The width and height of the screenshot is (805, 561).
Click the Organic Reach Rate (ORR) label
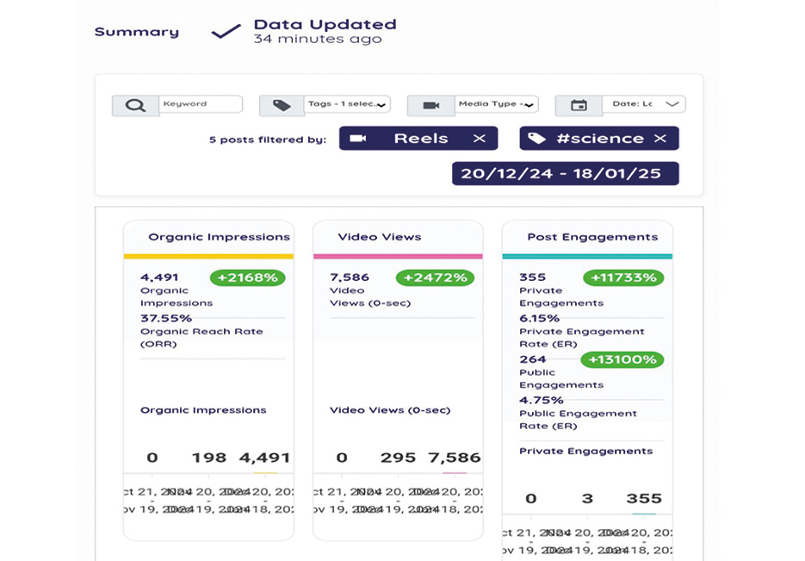point(201,338)
